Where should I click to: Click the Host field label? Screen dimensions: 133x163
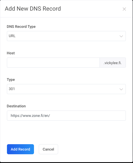(11, 53)
